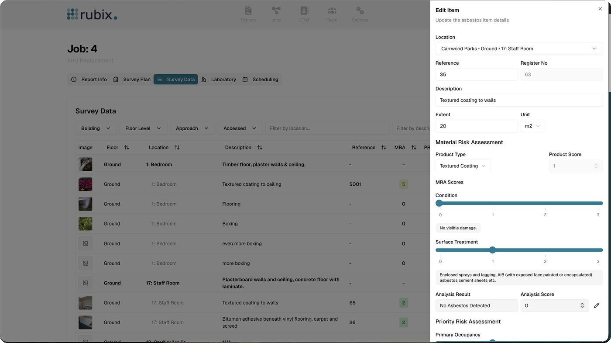Viewport: 611px width, 343px height.
Task: Close the Edit Item panel
Action: 600,9
